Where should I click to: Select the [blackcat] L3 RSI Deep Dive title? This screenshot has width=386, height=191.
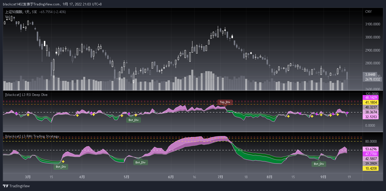coord(26,95)
